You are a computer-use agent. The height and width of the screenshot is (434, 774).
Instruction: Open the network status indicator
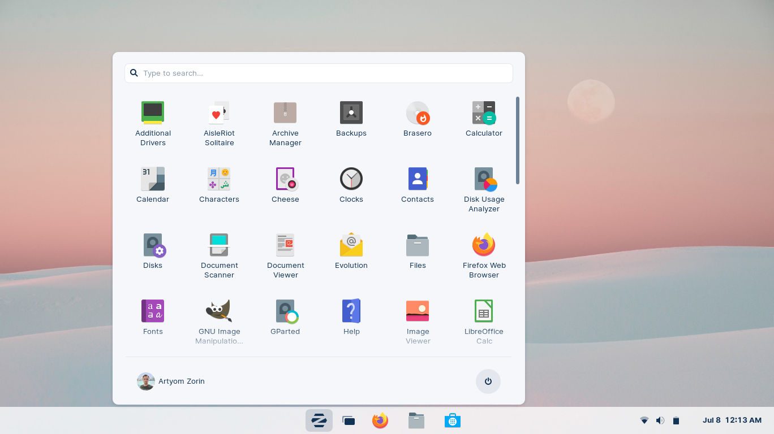pos(644,420)
